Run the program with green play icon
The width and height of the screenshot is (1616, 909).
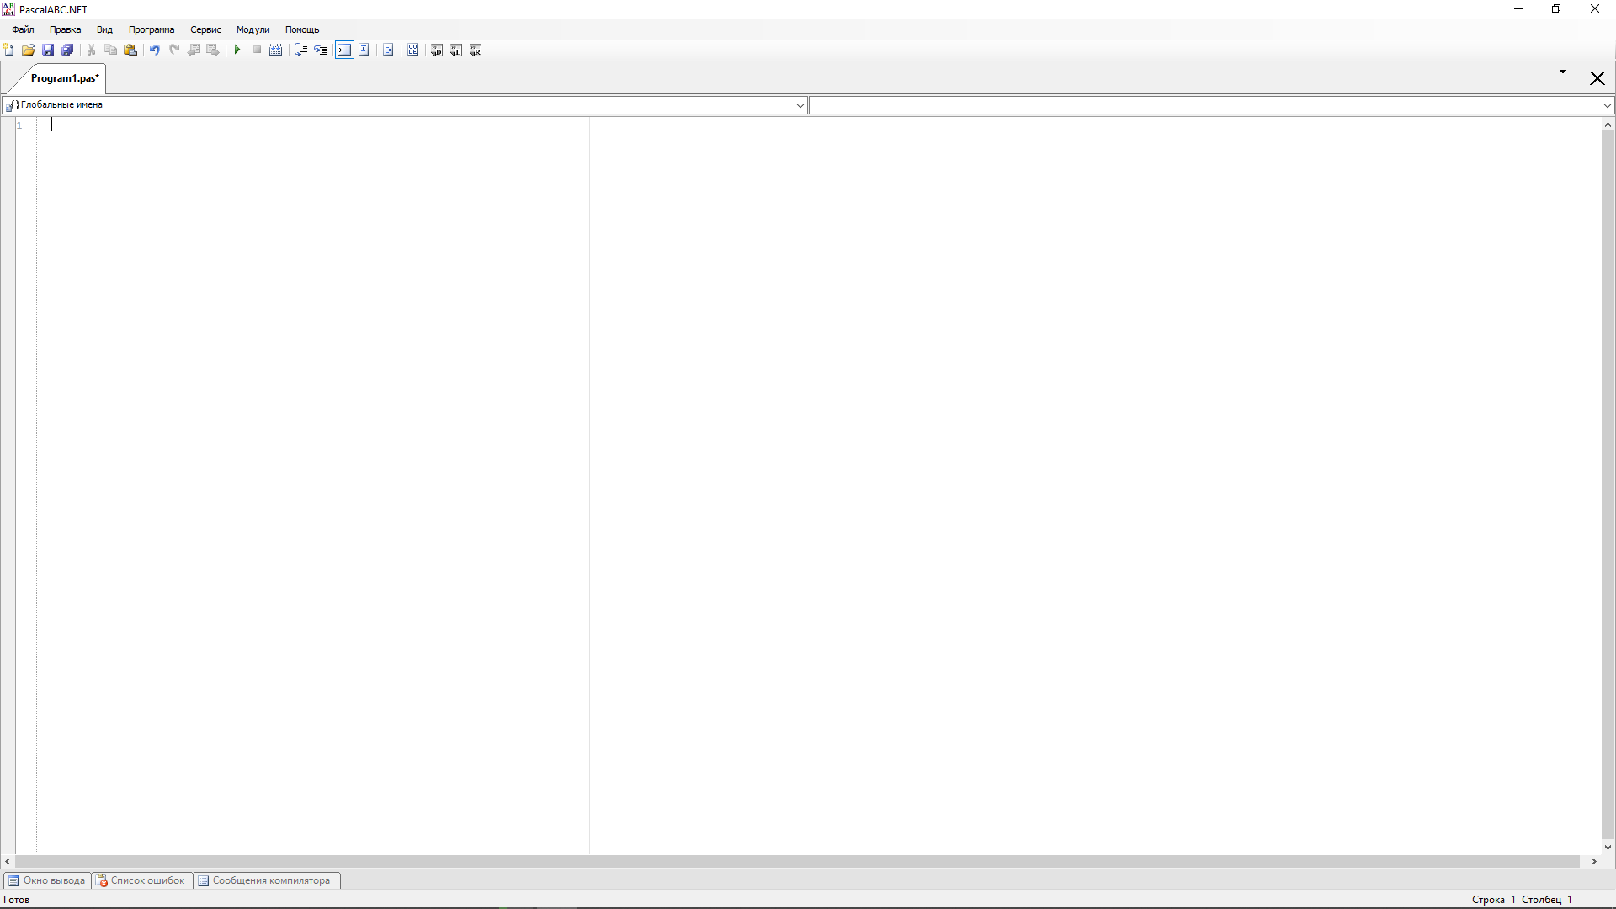[x=237, y=50]
